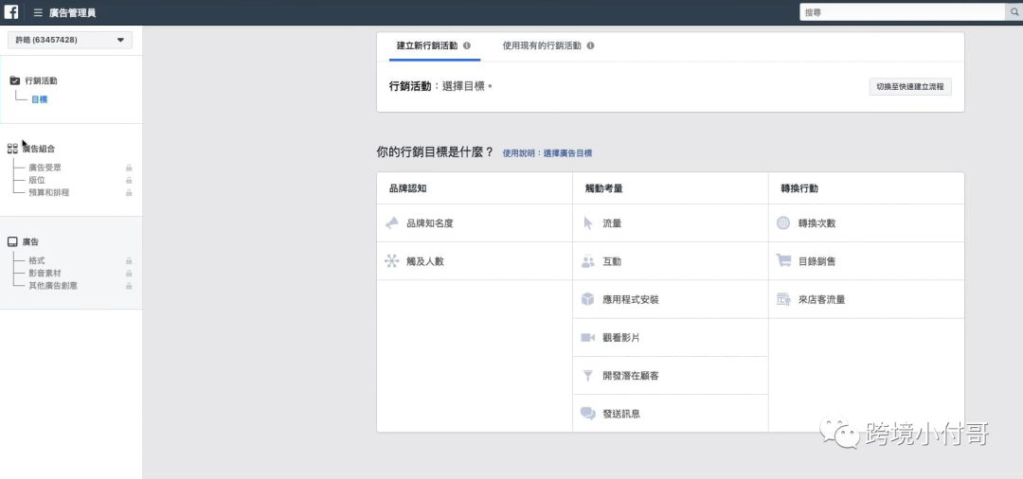Select 影音素材 in the sidebar
The image size is (1023, 479).
click(x=45, y=273)
